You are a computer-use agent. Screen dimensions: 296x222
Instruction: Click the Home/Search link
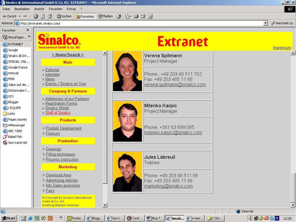pyautogui.click(x=68, y=55)
